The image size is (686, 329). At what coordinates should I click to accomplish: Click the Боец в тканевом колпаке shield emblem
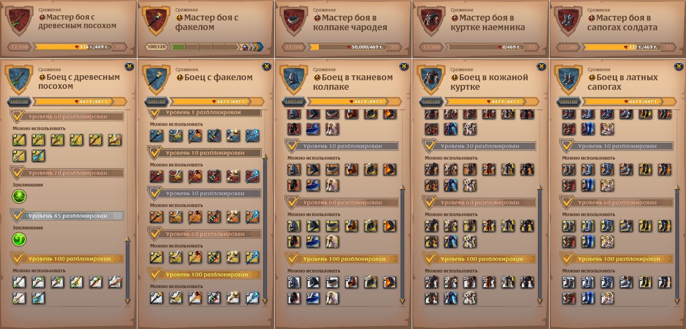(x=292, y=79)
